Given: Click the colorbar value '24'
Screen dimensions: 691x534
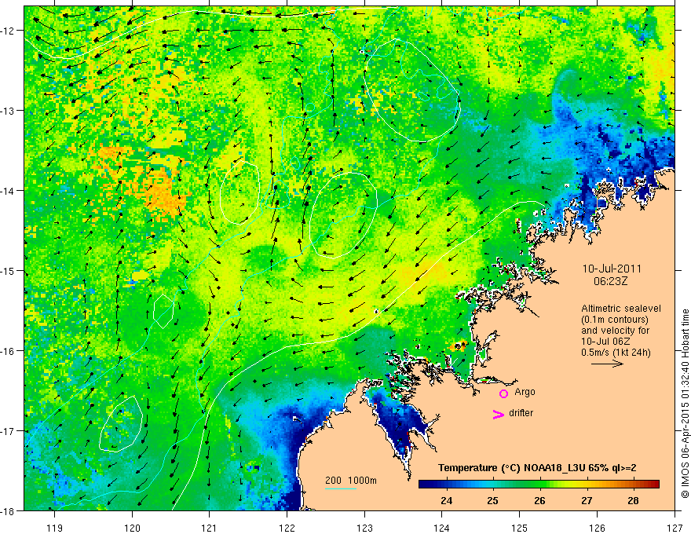Looking at the screenshot, I should coord(446,500).
